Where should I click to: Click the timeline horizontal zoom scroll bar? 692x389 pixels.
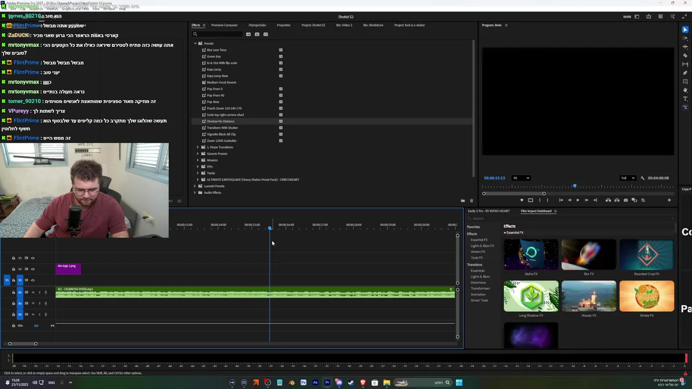tap(23, 344)
